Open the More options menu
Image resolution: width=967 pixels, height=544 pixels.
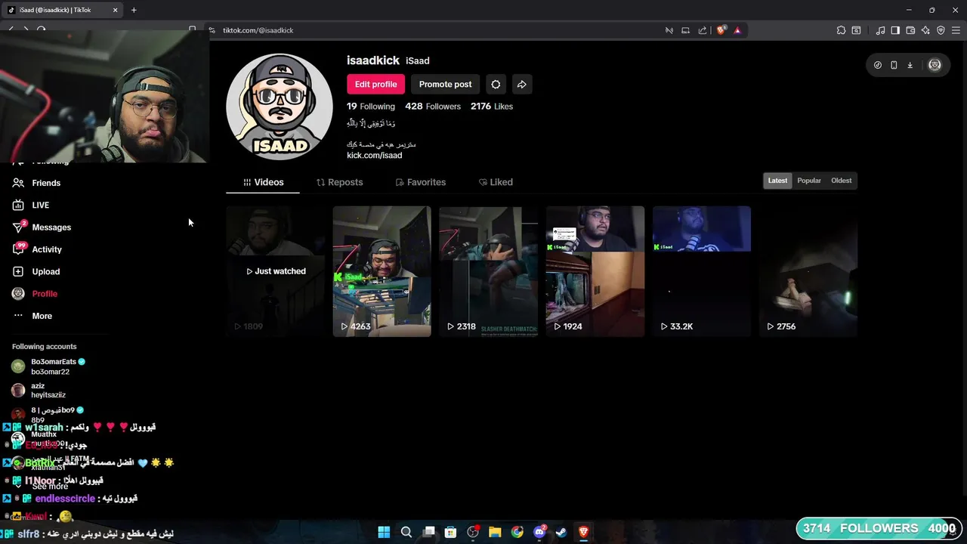tap(32, 316)
